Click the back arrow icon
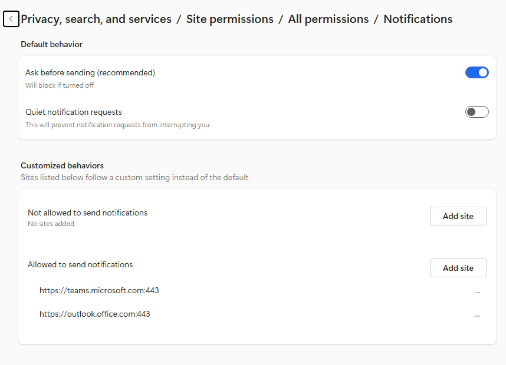The width and height of the screenshot is (506, 365). click(x=11, y=19)
